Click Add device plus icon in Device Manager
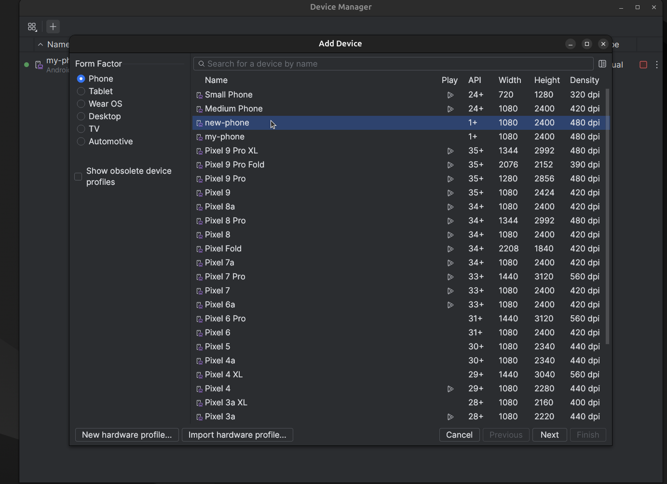667x484 pixels. [x=53, y=27]
